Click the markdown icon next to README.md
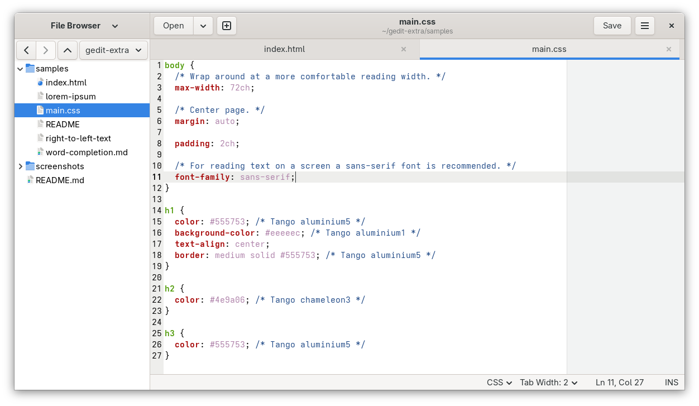699x406 pixels. 29,180
